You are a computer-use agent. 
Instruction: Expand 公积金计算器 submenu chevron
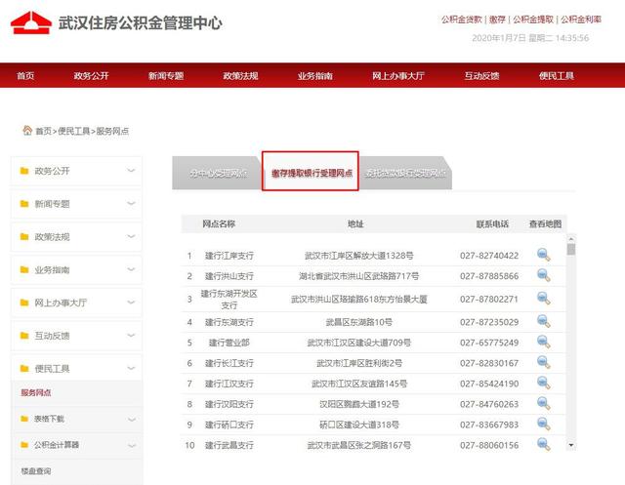(132, 446)
